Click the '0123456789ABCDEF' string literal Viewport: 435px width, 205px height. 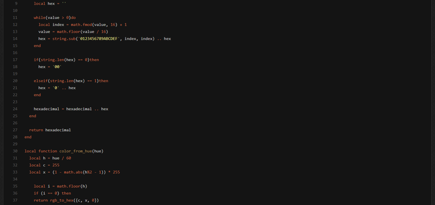pyautogui.click(x=100, y=39)
